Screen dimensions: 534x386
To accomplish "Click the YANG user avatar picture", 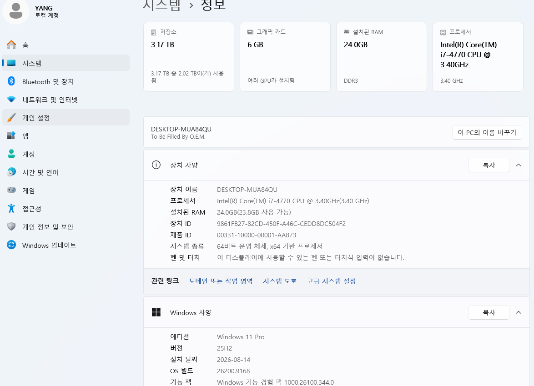I will coord(15,11).
